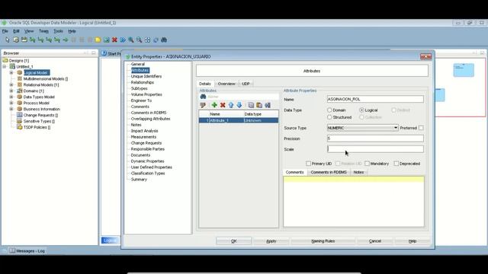Click the binoculars filter icon above attribute list
The height and width of the screenshot is (274, 488).
point(204,97)
